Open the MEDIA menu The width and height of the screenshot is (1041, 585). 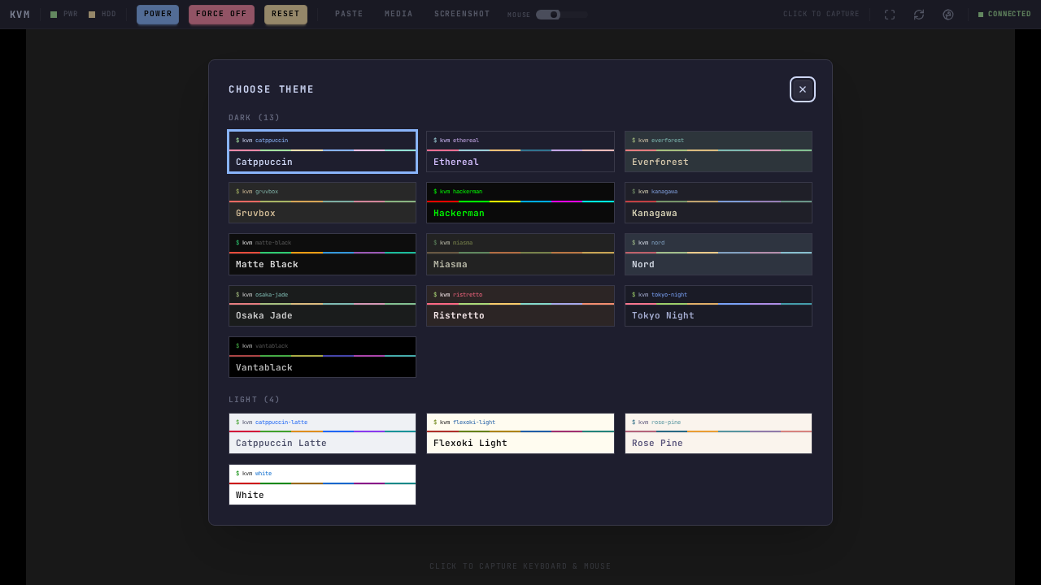click(x=399, y=14)
